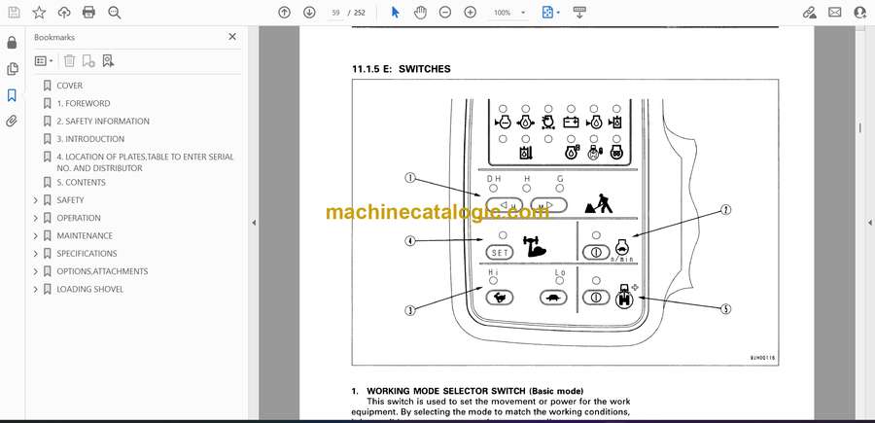Click the lock security icon in sidebar

(12, 43)
